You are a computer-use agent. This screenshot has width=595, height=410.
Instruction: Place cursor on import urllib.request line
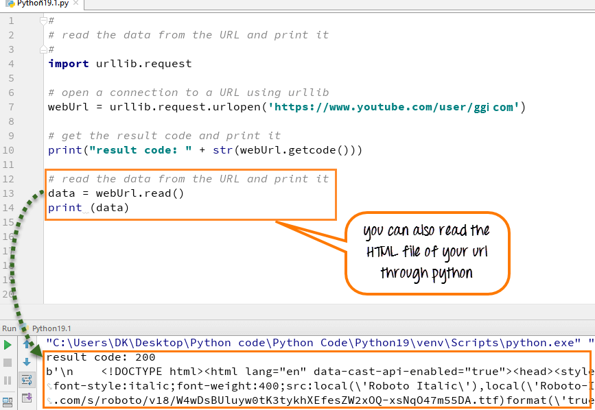click(x=119, y=64)
